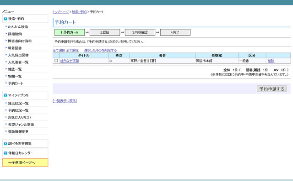Click the 全て選択 link

(x=59, y=51)
